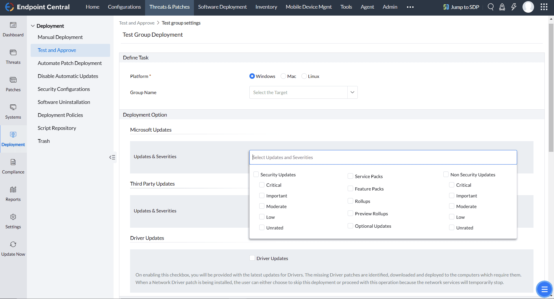Click the Test and Approve breadcrumb link
554x299 pixels.
137,23
